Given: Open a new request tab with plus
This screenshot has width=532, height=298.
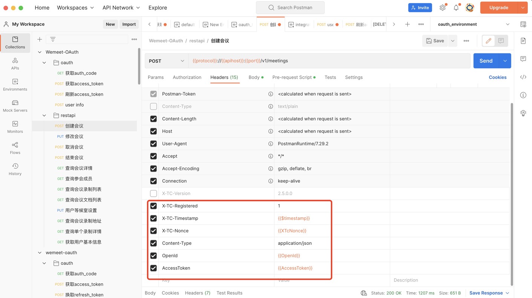Looking at the screenshot, I should (x=407, y=24).
